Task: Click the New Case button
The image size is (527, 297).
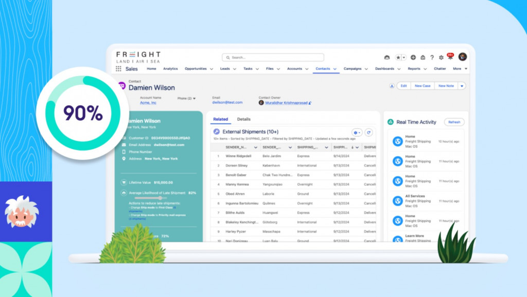Action: click(x=423, y=86)
